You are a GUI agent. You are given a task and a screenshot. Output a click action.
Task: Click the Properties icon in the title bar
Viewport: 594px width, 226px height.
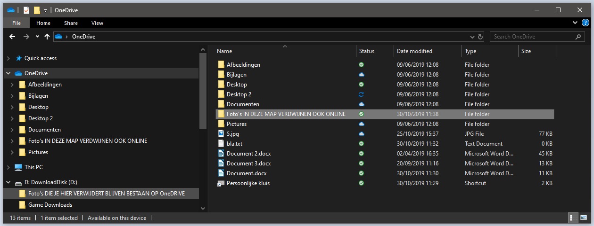[x=26, y=10]
